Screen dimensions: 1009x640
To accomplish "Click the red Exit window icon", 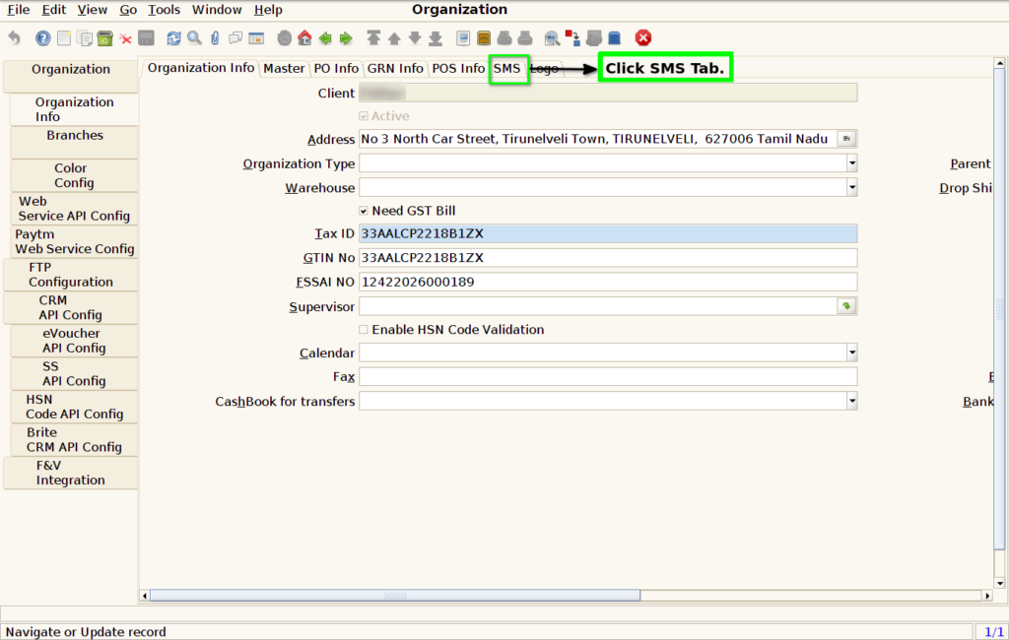I will [642, 38].
